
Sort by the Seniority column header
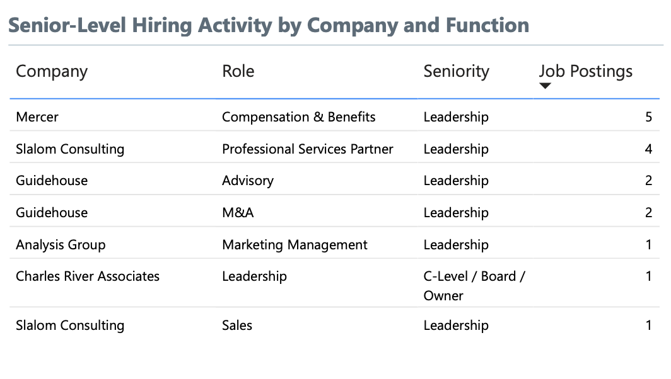(x=456, y=71)
